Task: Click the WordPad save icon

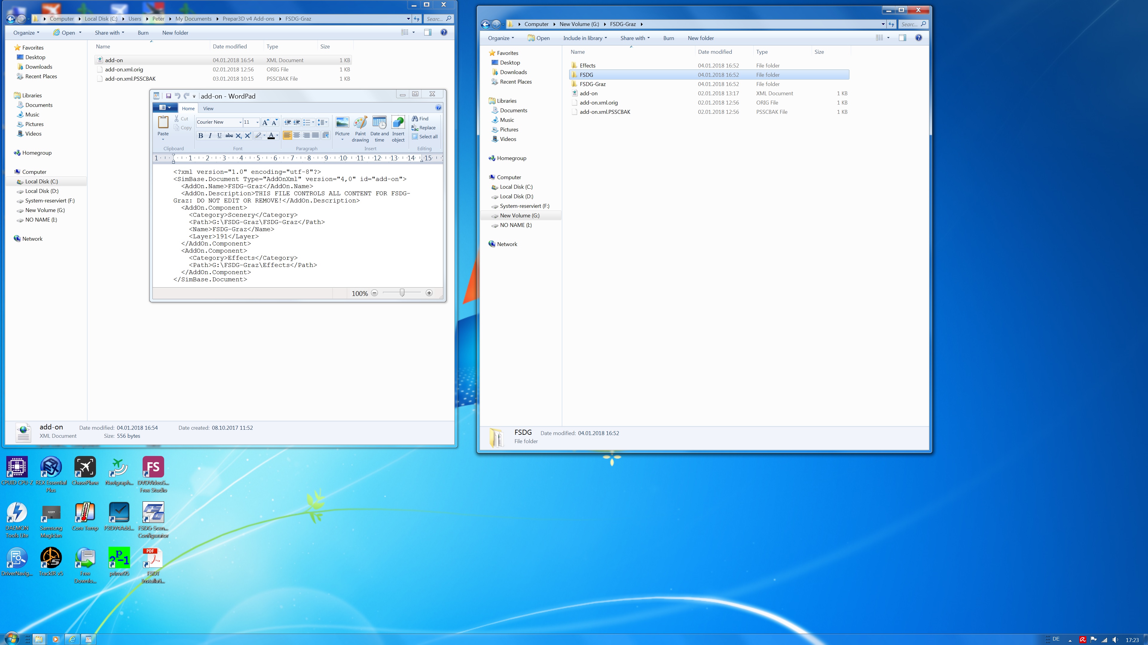Action: tap(168, 96)
